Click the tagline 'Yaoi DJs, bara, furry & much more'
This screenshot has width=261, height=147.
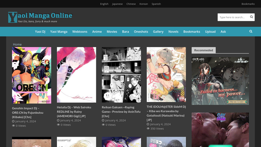tap(37, 21)
